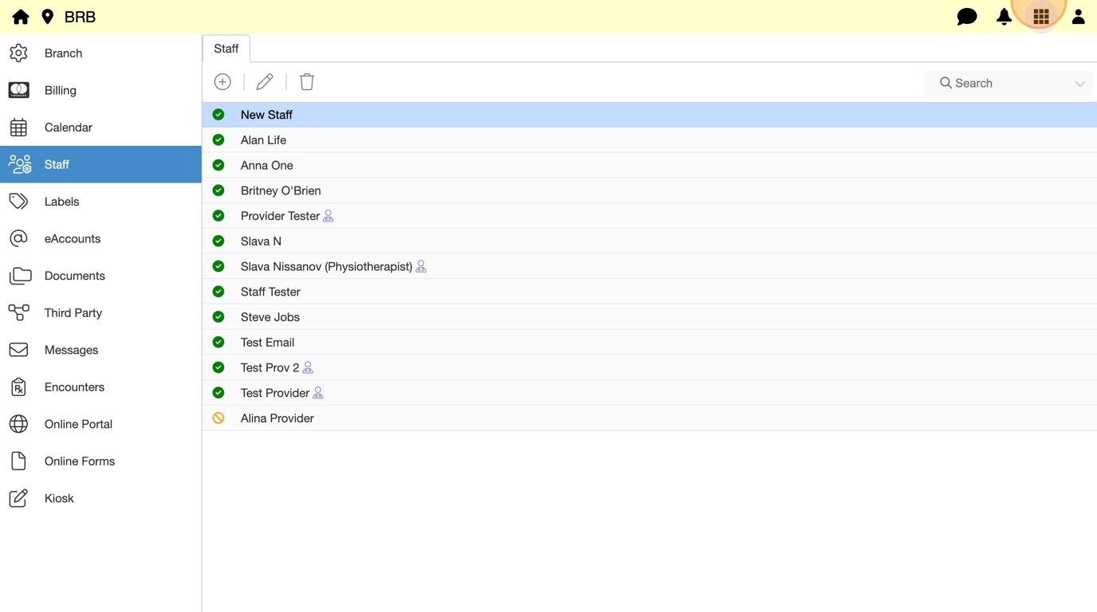Open the chat bubble icon

pyautogui.click(x=966, y=17)
